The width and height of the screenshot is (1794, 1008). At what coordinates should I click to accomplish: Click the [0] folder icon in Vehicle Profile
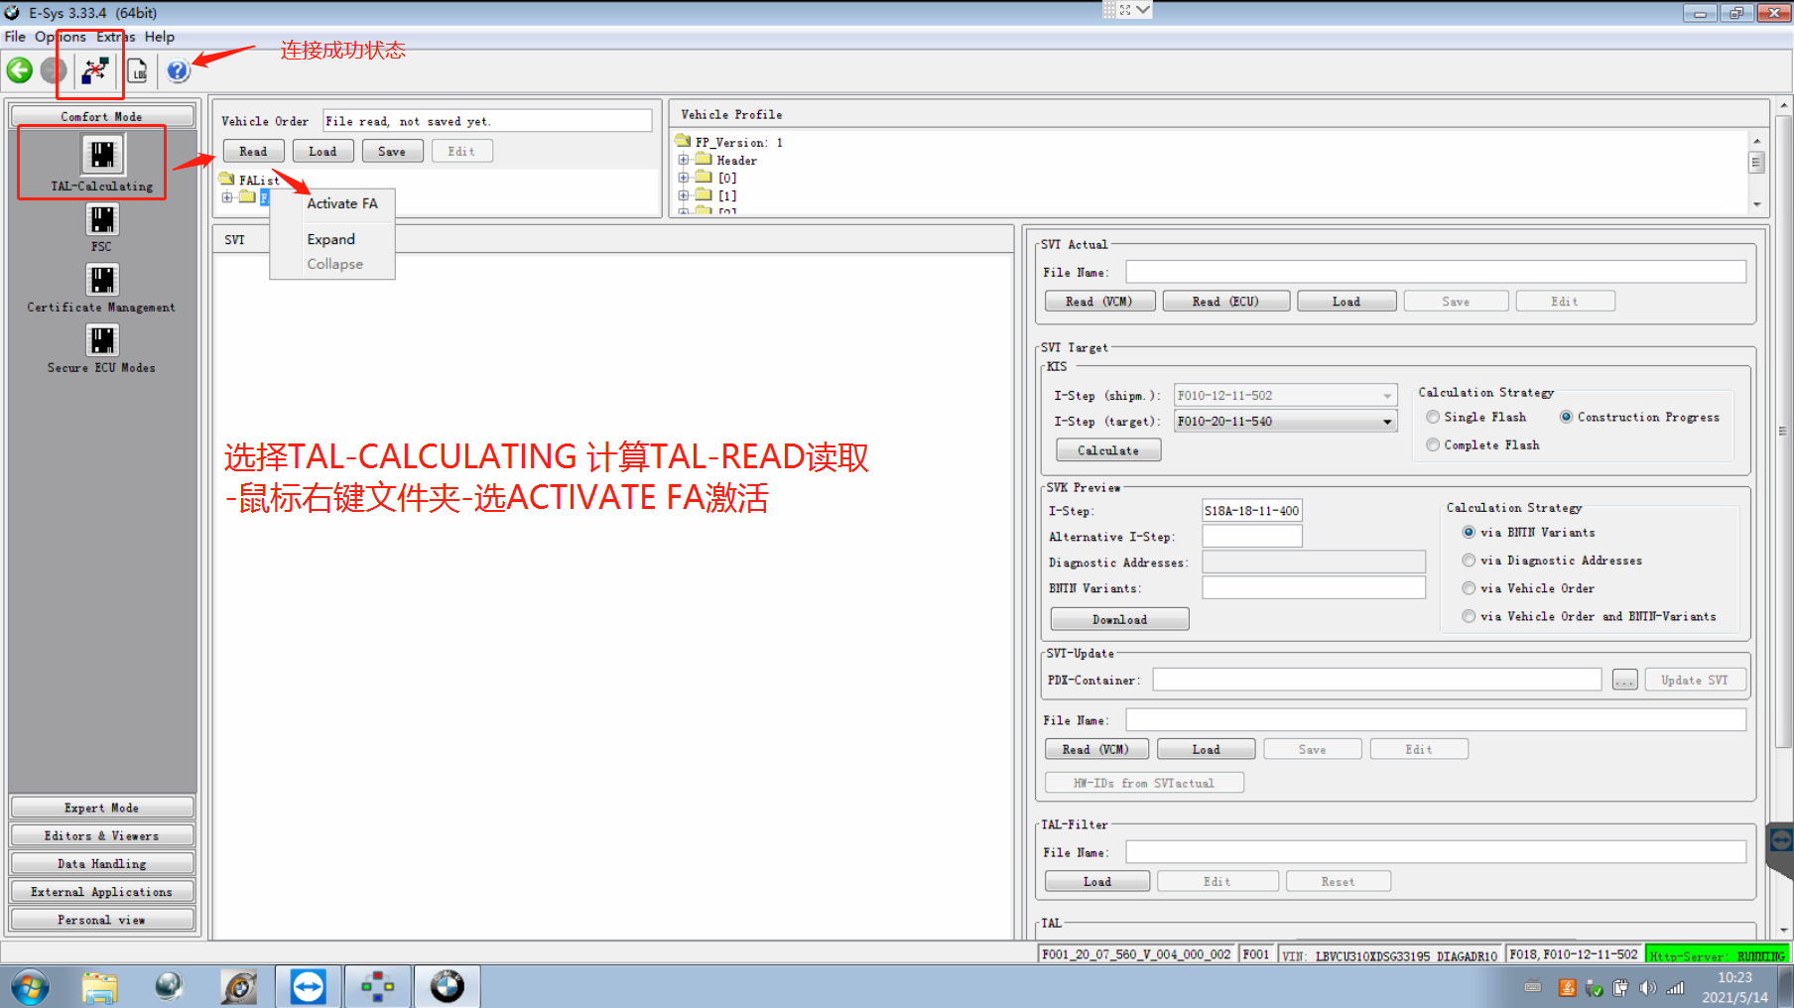tap(705, 178)
